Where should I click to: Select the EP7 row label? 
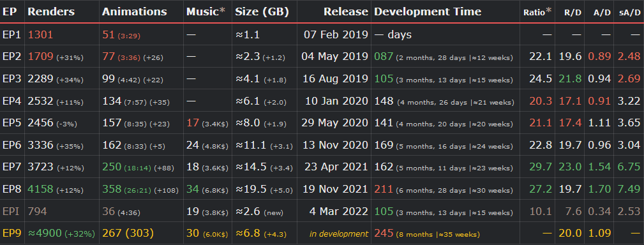pos(11,167)
